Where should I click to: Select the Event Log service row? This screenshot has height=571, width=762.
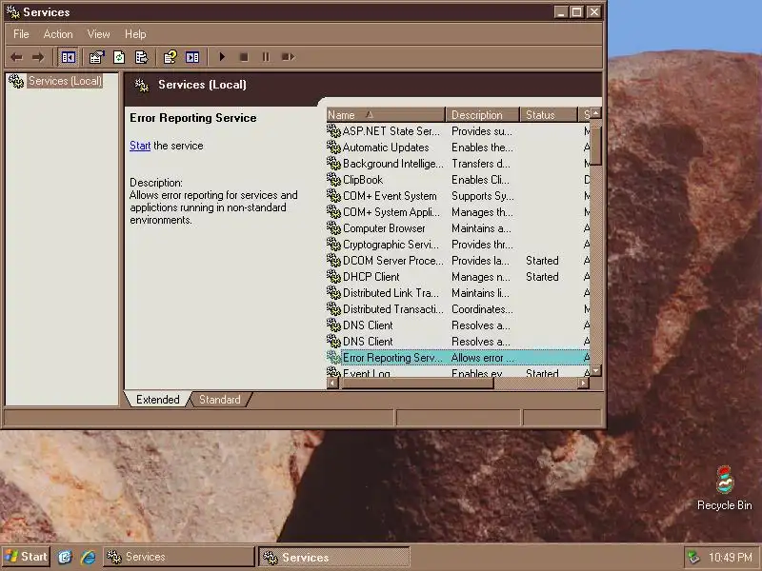tap(458, 372)
